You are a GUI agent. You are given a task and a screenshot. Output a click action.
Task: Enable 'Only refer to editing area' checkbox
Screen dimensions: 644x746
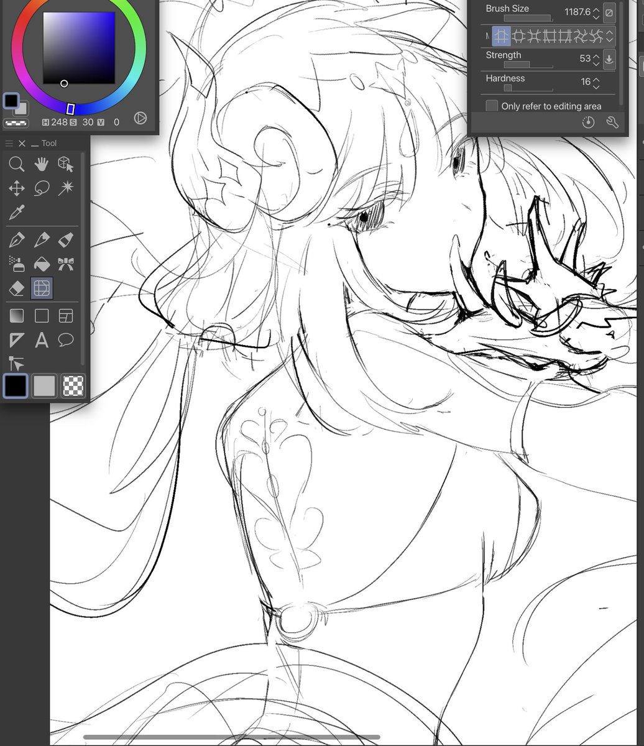[x=492, y=106]
